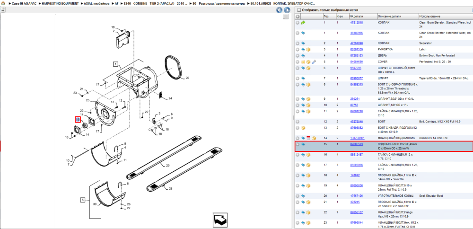The width and height of the screenshot is (473, 229).
Task: Open 'AF' breadcrumb item
Action: point(116,4)
